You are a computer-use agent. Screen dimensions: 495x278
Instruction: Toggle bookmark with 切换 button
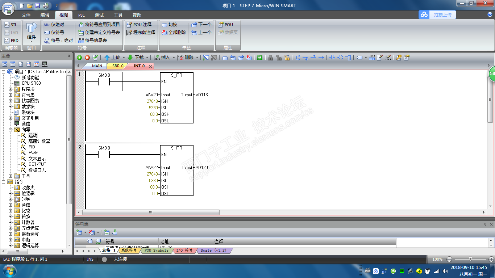click(170, 25)
